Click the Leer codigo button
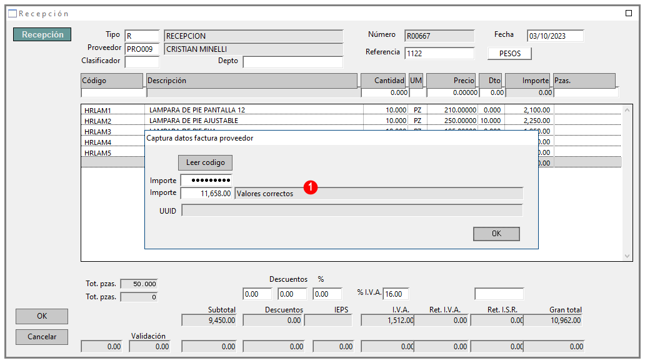 click(x=205, y=162)
